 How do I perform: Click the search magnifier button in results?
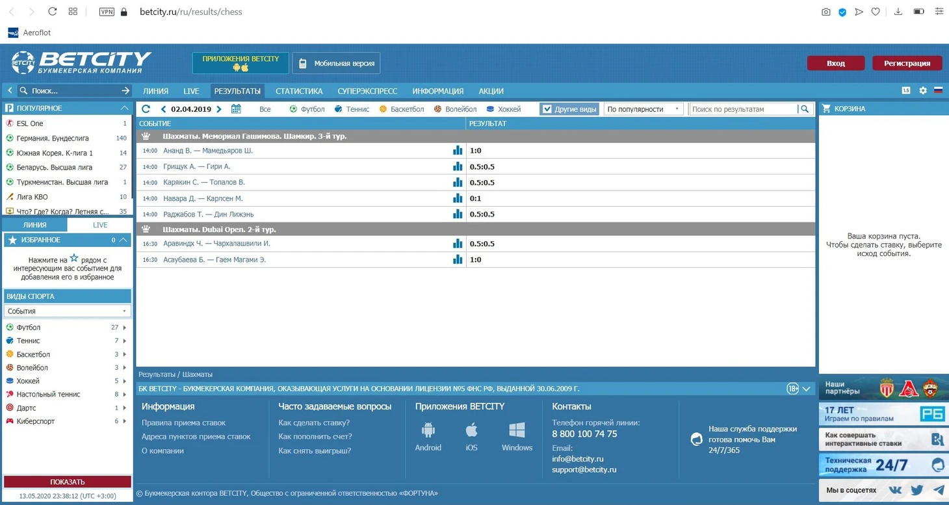(805, 109)
